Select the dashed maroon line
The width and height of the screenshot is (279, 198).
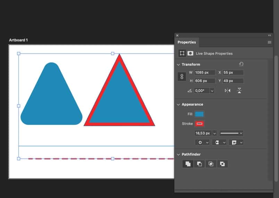[x=101, y=159]
